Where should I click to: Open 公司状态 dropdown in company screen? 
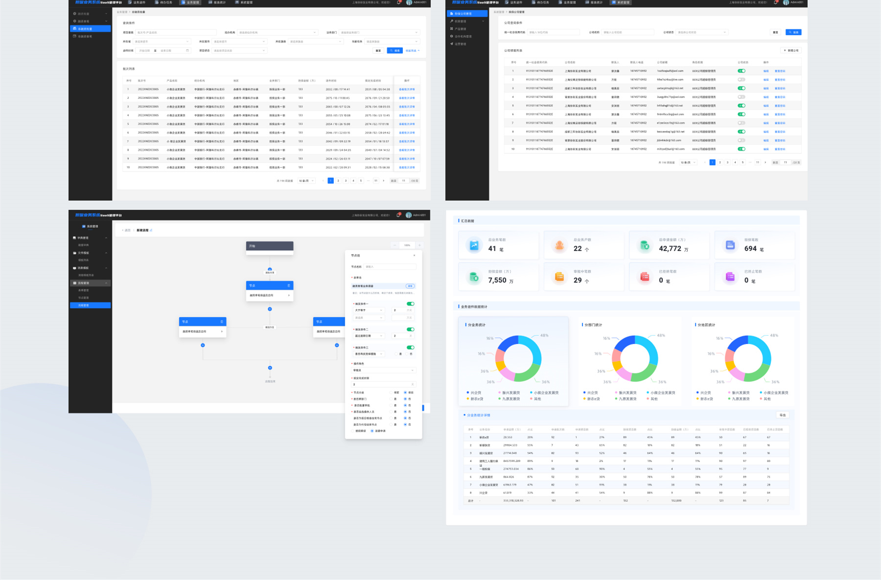tap(701, 32)
